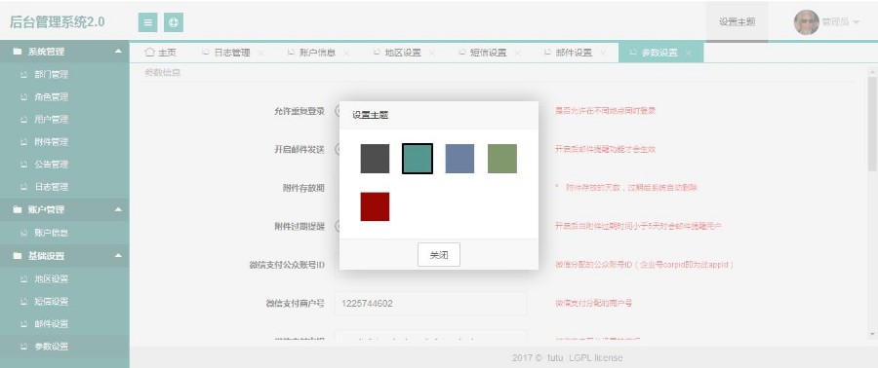Collapse the 基础设置 section arrow

click(118, 256)
